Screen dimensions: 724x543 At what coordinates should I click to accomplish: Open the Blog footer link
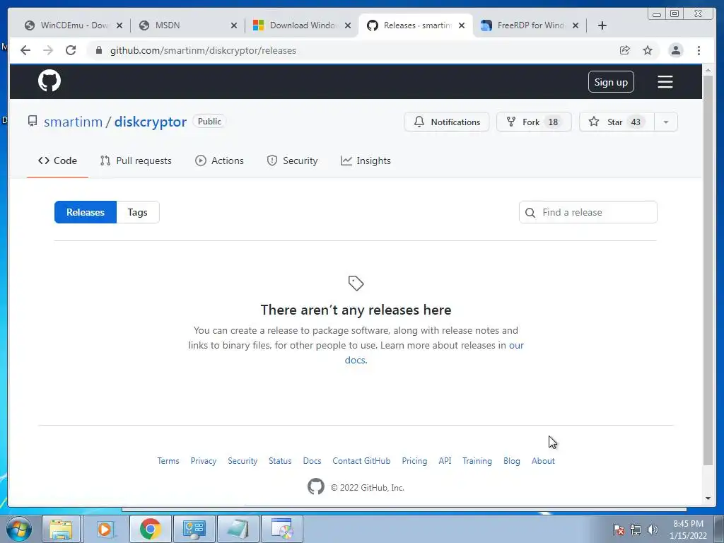pyautogui.click(x=512, y=461)
